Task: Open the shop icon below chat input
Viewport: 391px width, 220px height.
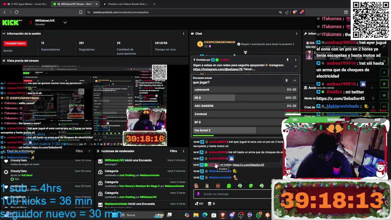Action: pyautogui.click(x=210, y=204)
